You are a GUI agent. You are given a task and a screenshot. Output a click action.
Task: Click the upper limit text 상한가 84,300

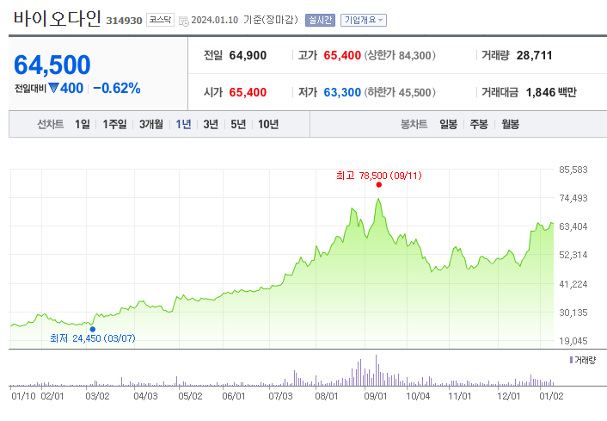coord(400,55)
